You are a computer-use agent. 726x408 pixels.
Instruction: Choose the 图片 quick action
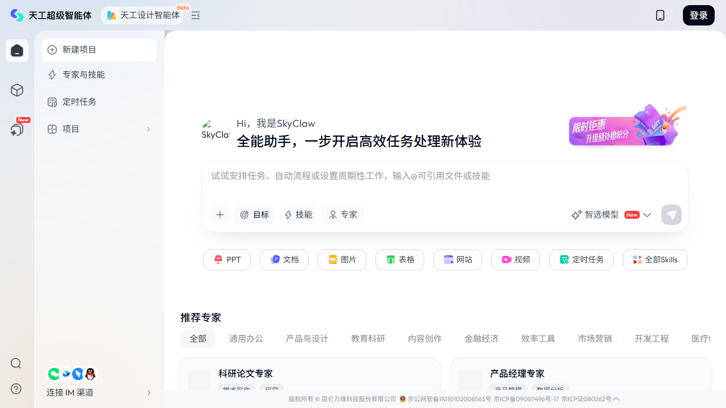coord(342,260)
